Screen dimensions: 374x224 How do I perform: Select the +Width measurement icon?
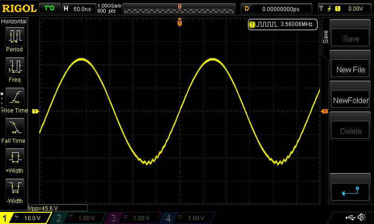15,157
